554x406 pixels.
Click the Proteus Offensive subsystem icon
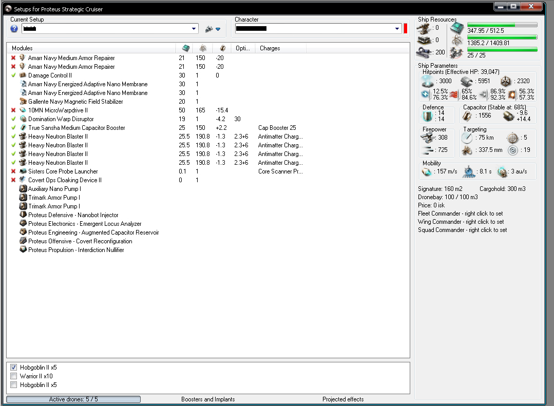click(x=23, y=241)
